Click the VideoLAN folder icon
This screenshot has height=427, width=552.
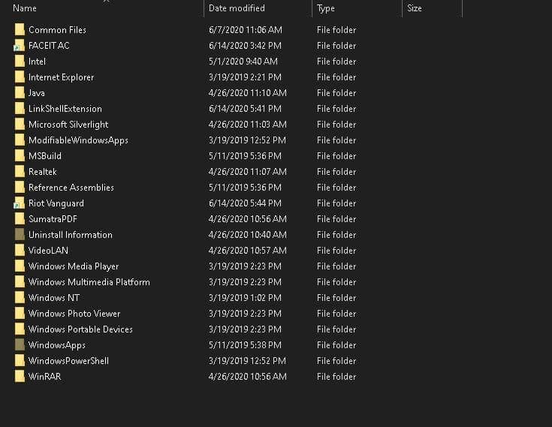coord(20,250)
